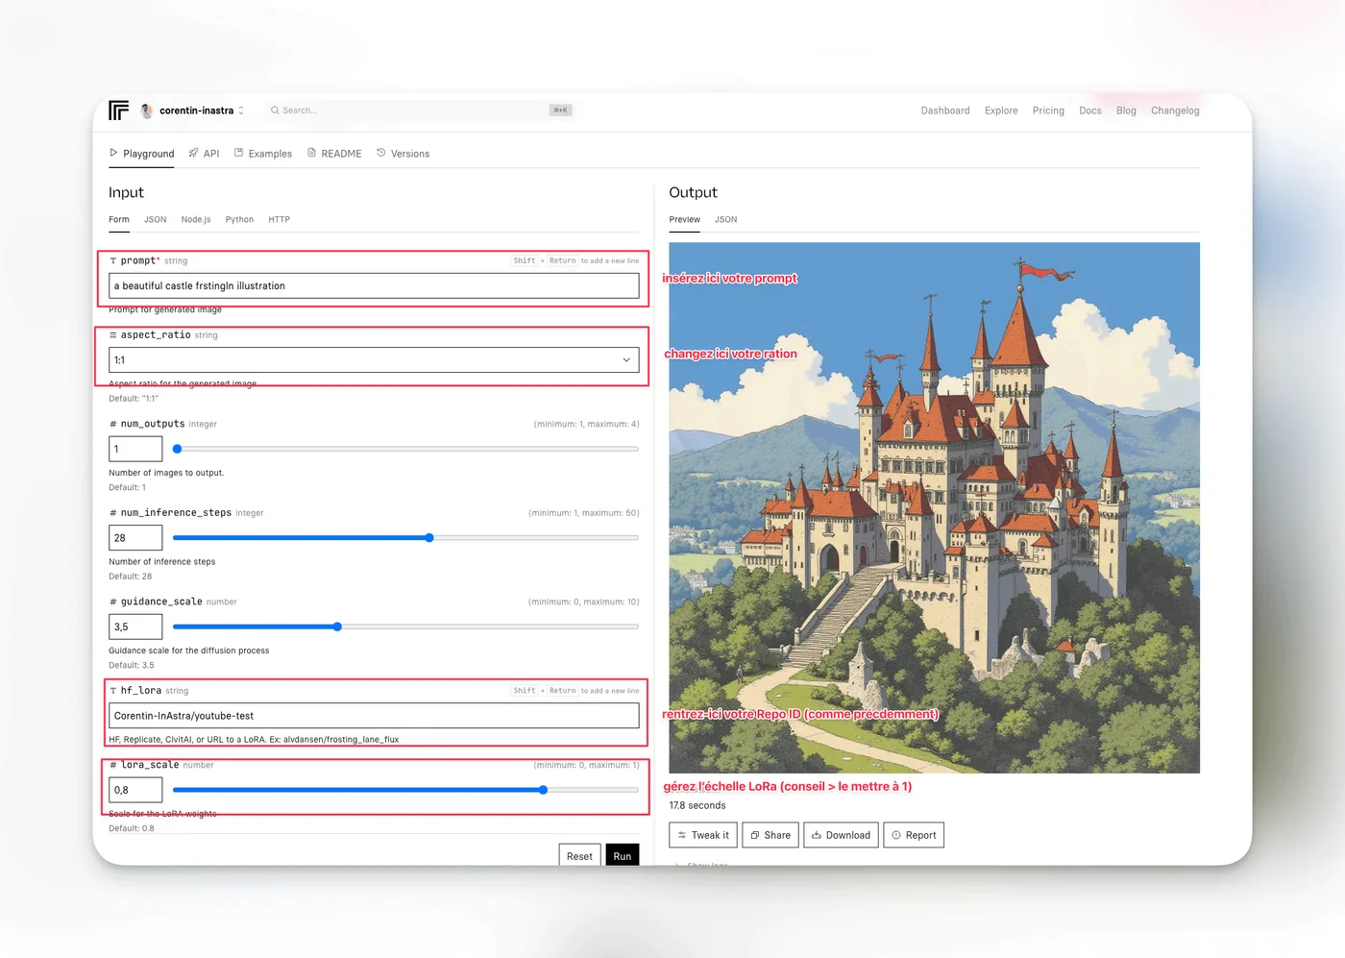Click the play icon beside Playground
Viewport: 1345px width, 958px height.
pyautogui.click(x=113, y=153)
